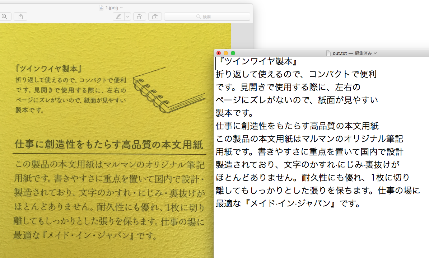This screenshot has width=429, height=258.
Task: Click the line 最適な『メイド·イン·ジャパン』です。 in out.txt
Action: (288, 203)
